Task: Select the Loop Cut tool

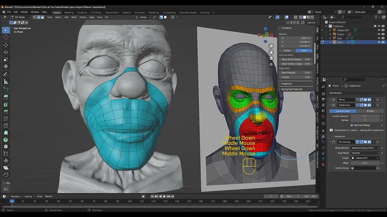Action: [6, 118]
